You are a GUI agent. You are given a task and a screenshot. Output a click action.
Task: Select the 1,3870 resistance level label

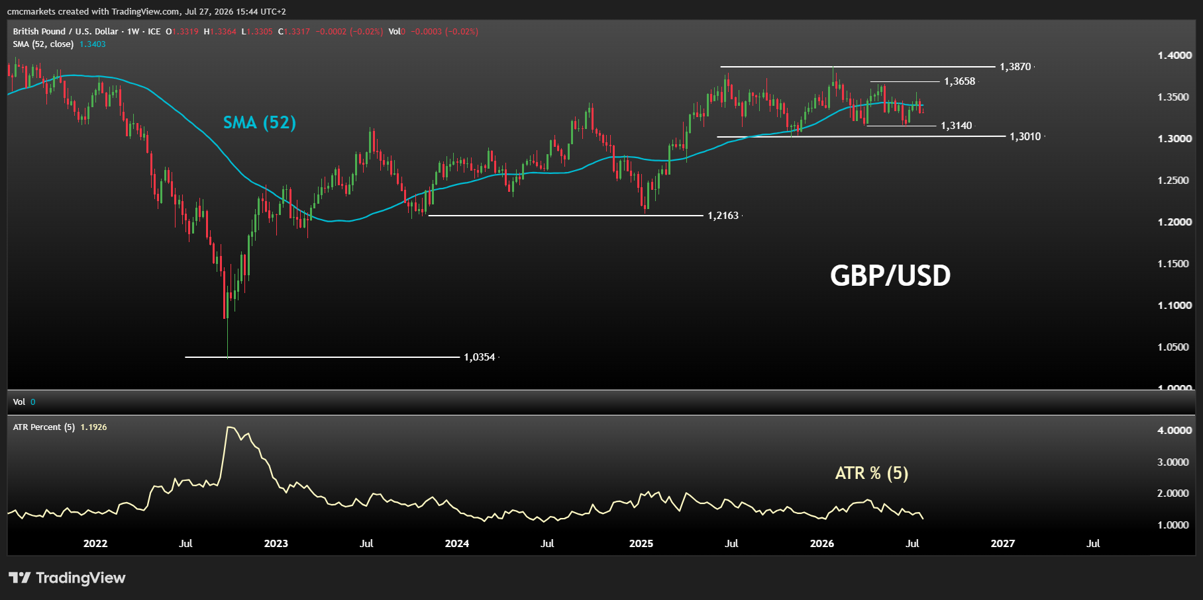tap(1015, 67)
